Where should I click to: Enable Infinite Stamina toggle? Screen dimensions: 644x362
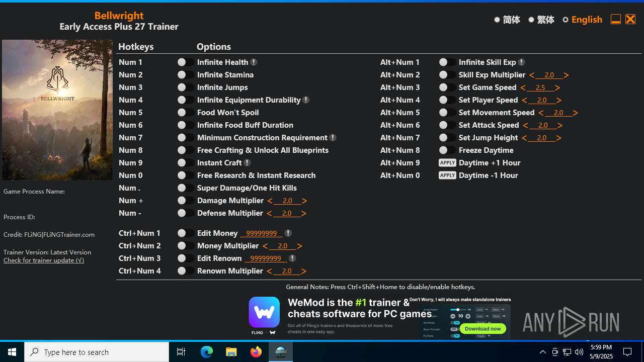(186, 75)
